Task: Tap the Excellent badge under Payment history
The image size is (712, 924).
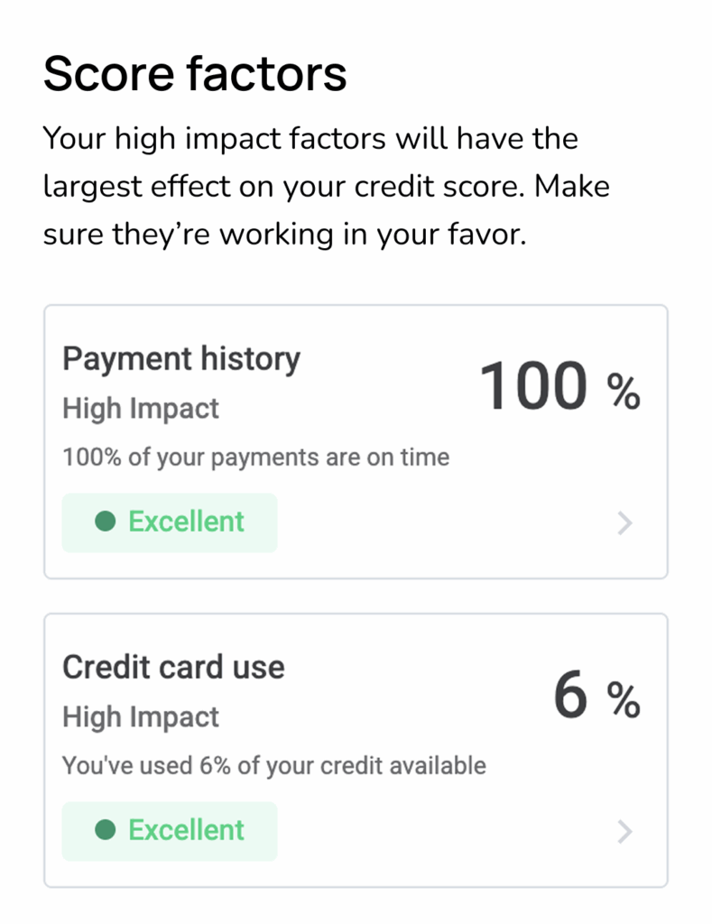Action: click(170, 522)
